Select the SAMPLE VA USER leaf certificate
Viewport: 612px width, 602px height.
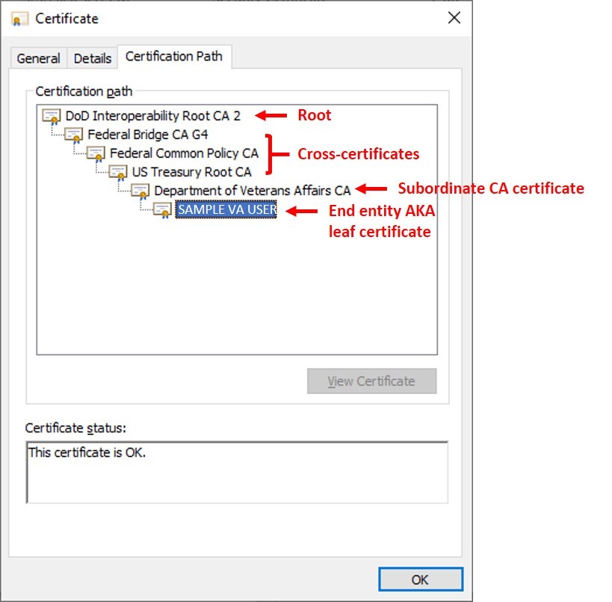pos(226,210)
